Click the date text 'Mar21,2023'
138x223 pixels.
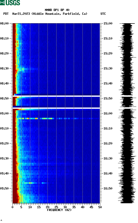[x=21, y=14]
